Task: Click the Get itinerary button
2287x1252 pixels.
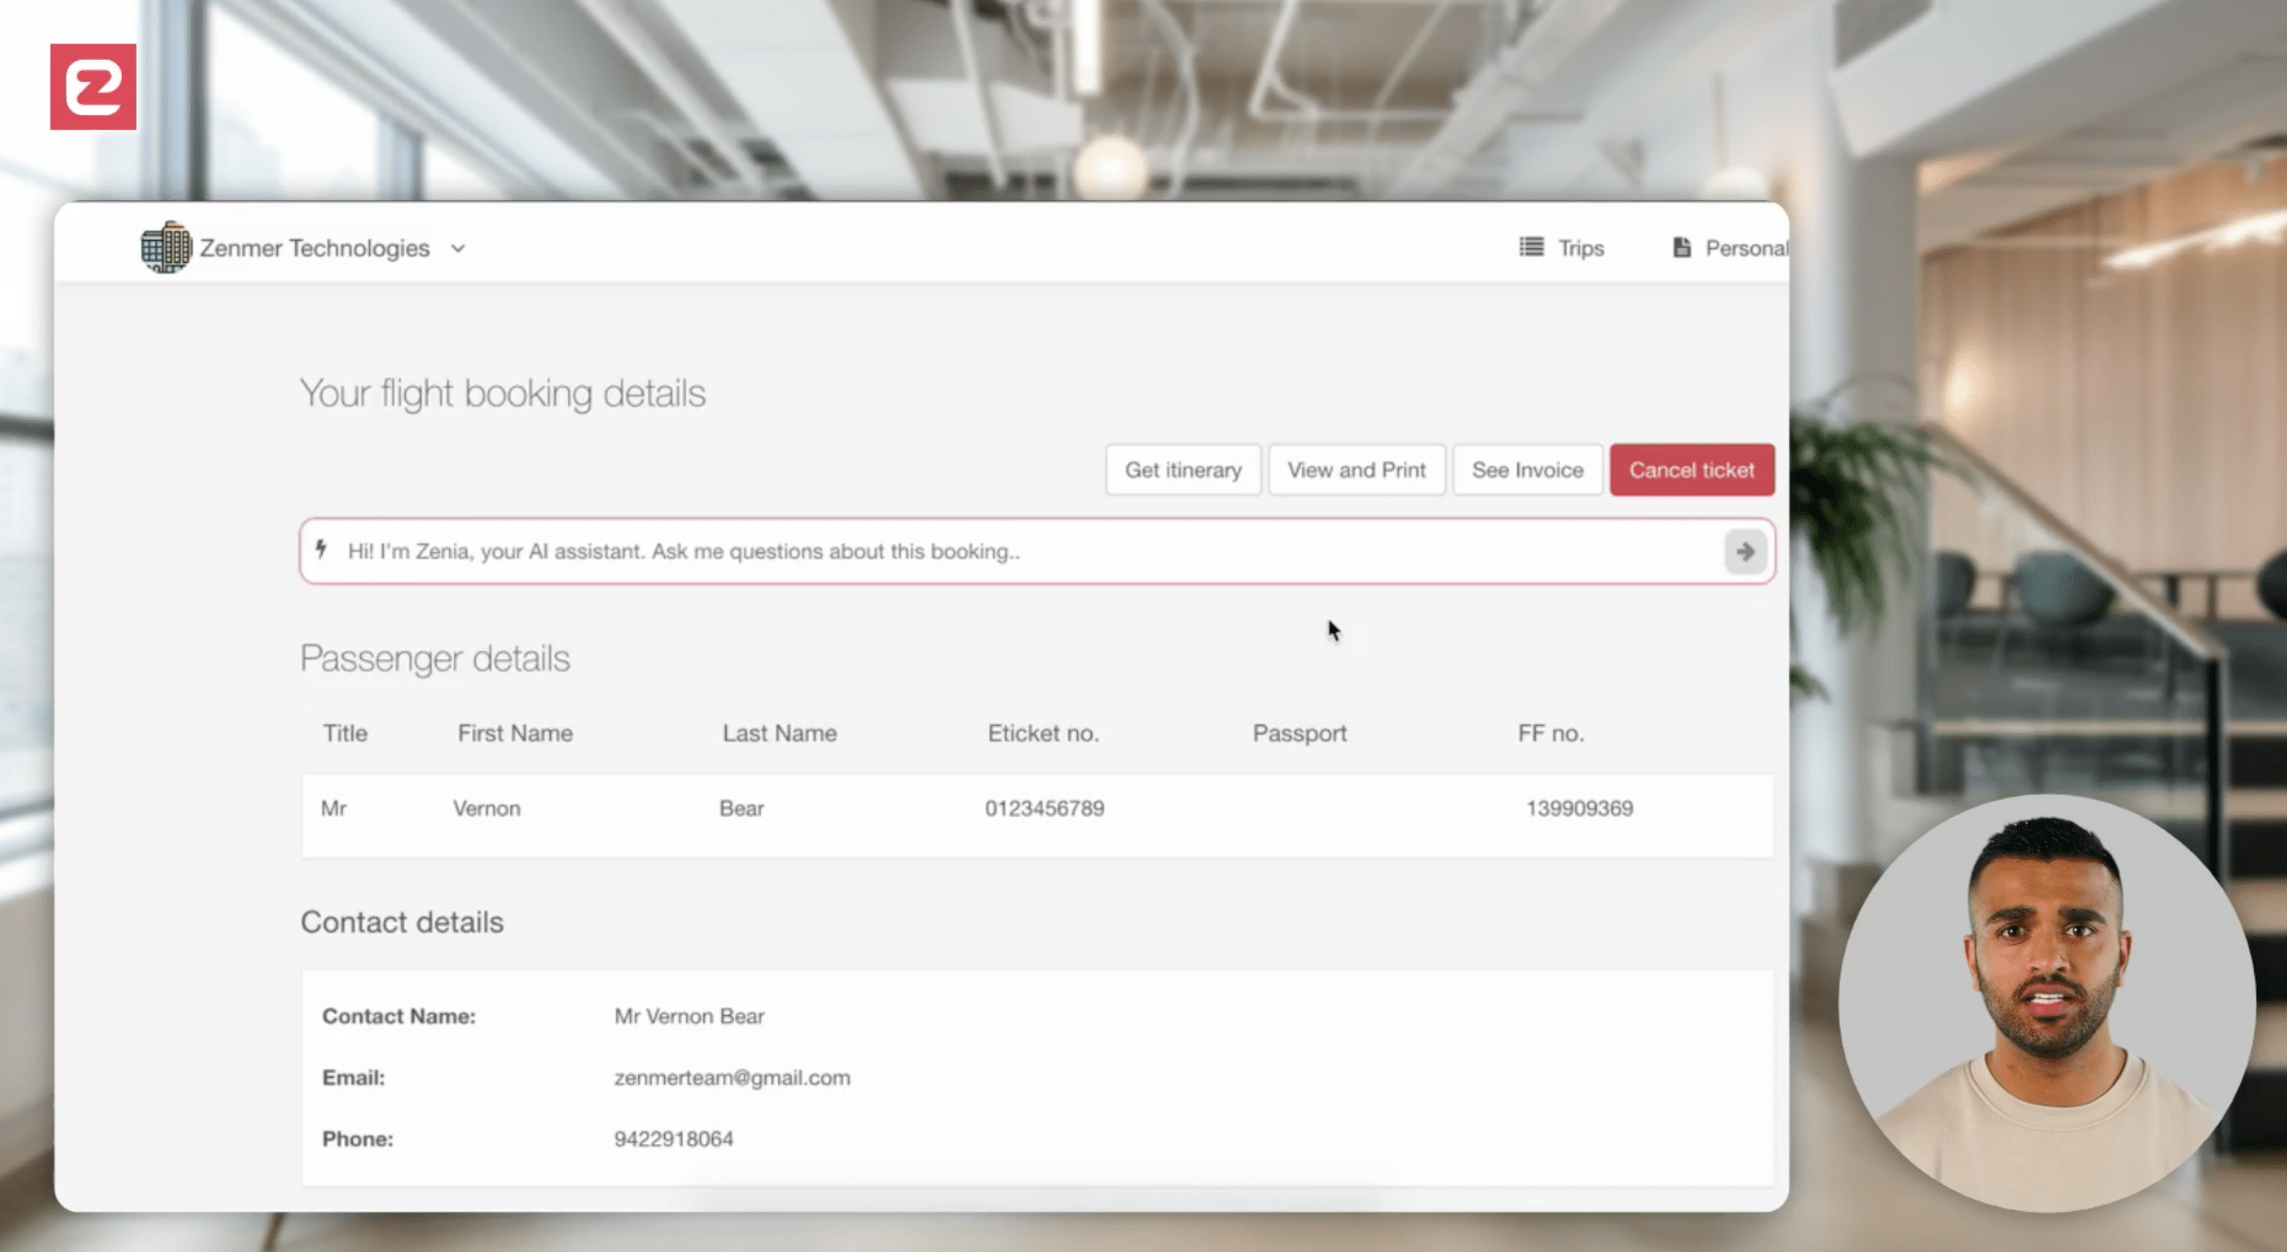Action: [x=1182, y=470]
